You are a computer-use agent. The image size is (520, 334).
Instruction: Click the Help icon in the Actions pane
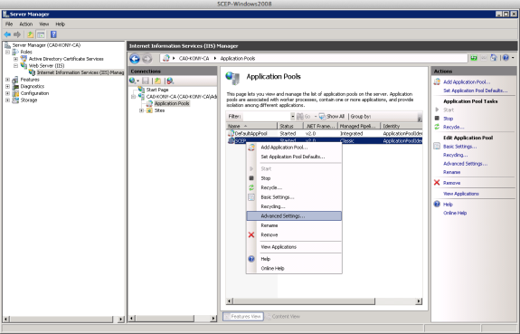click(437, 205)
